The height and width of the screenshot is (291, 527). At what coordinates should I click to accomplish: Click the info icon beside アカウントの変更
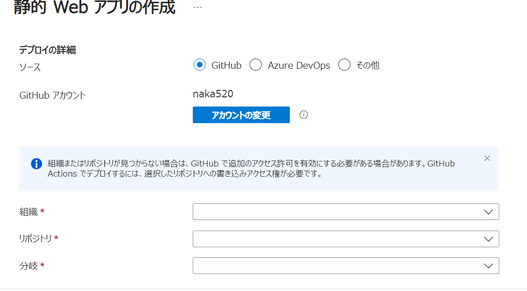[x=304, y=115]
